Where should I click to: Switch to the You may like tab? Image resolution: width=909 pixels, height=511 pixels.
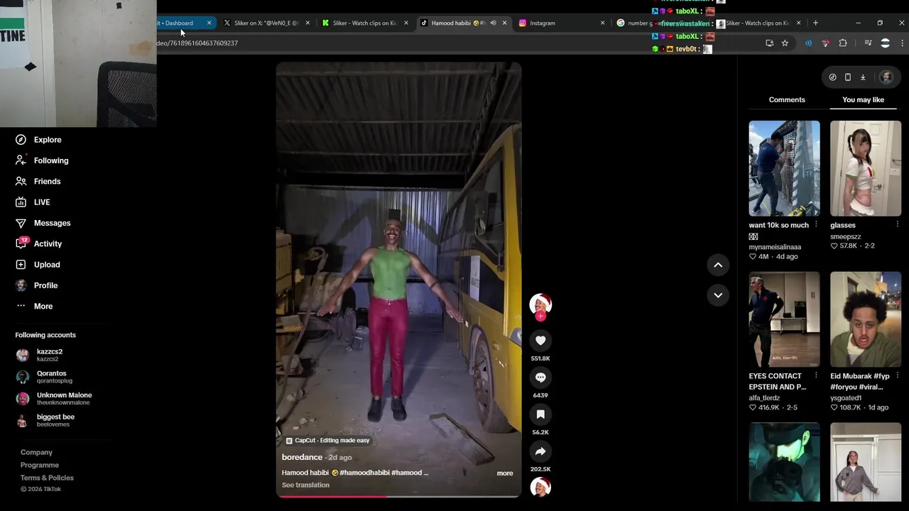point(863,100)
